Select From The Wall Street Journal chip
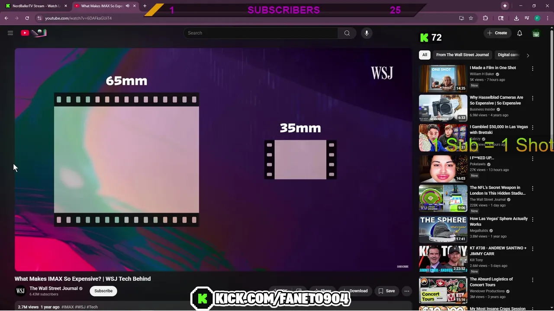554x311 pixels. 462,55
